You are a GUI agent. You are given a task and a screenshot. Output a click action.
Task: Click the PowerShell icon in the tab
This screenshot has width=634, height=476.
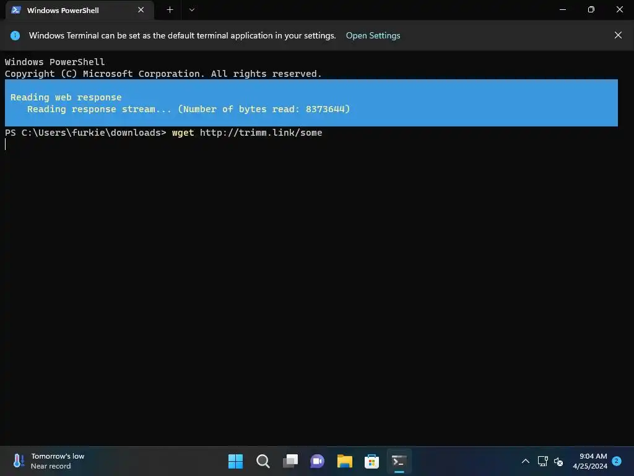click(x=16, y=10)
